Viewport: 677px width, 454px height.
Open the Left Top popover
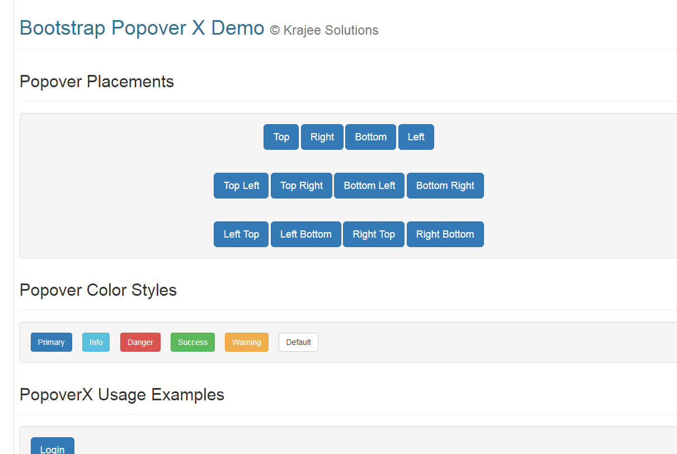pyautogui.click(x=241, y=234)
